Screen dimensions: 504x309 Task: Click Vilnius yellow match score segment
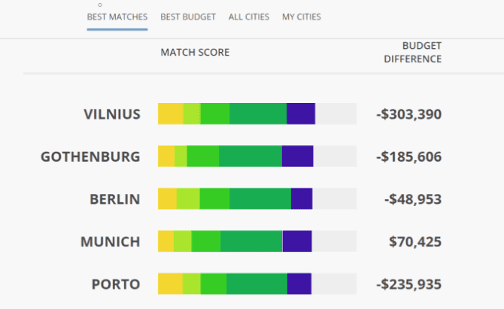tap(170, 114)
